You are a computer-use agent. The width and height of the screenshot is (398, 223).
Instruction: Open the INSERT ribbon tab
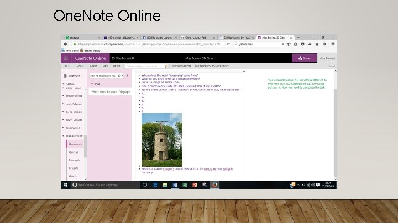pos(93,66)
